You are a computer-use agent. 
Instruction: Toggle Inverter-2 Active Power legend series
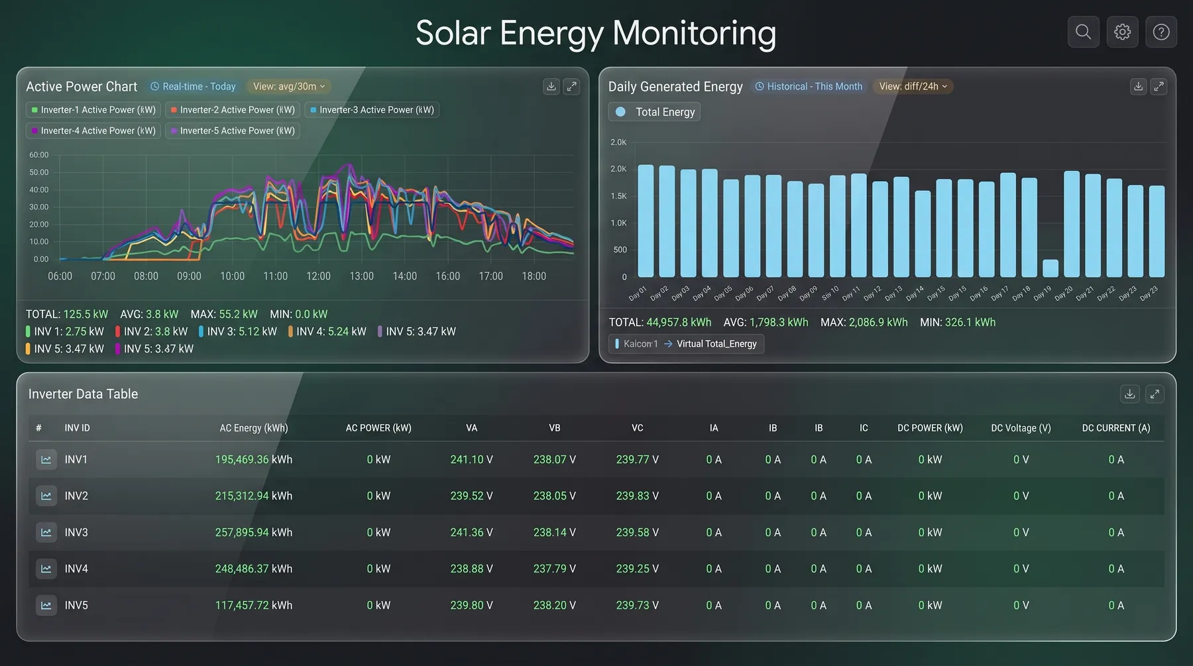click(x=233, y=110)
